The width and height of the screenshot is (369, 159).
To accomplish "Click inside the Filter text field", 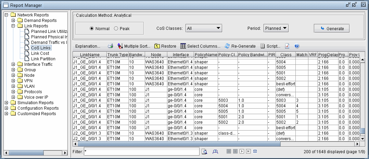I will click(x=141, y=151).
